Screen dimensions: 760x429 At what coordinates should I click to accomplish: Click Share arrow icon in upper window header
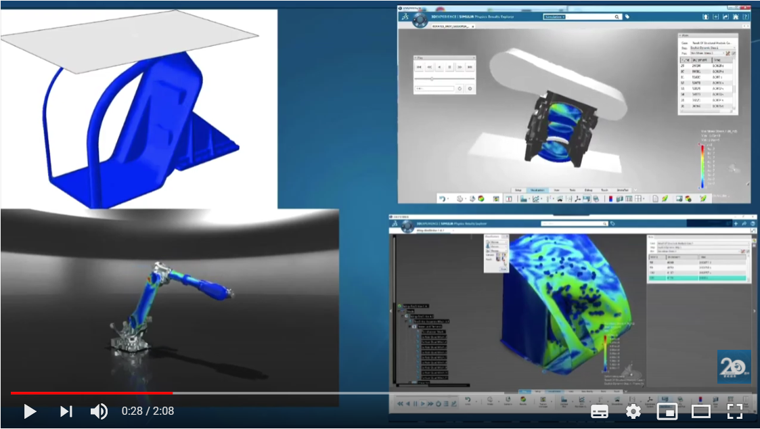click(725, 17)
